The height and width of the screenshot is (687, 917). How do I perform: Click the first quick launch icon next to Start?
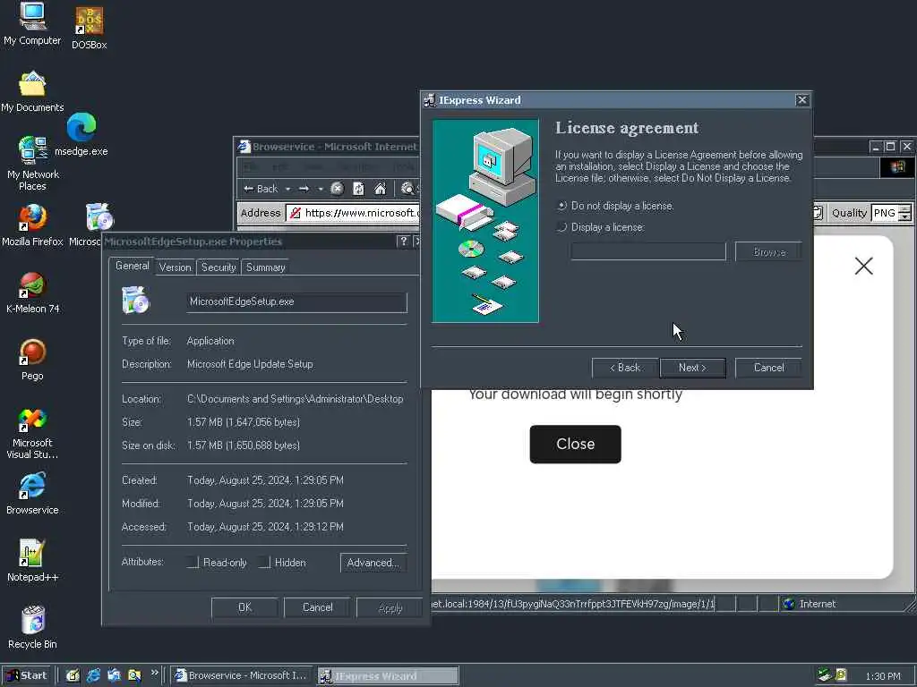(x=72, y=675)
